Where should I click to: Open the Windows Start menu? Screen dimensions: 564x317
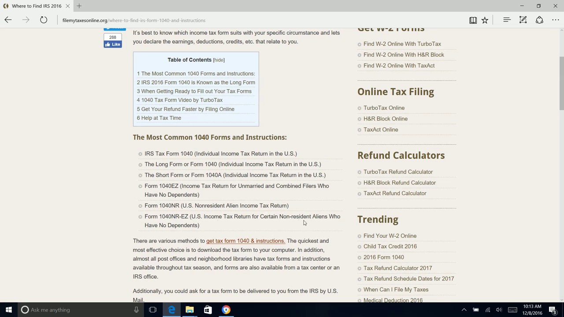point(8,310)
